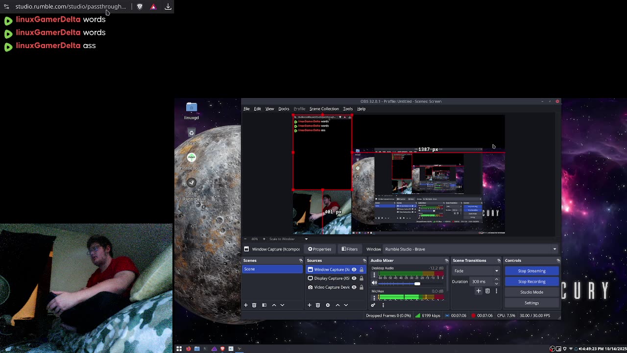Viewport: 627px width, 353px height.
Task: Open the Scene Collection menu
Action: (324, 109)
